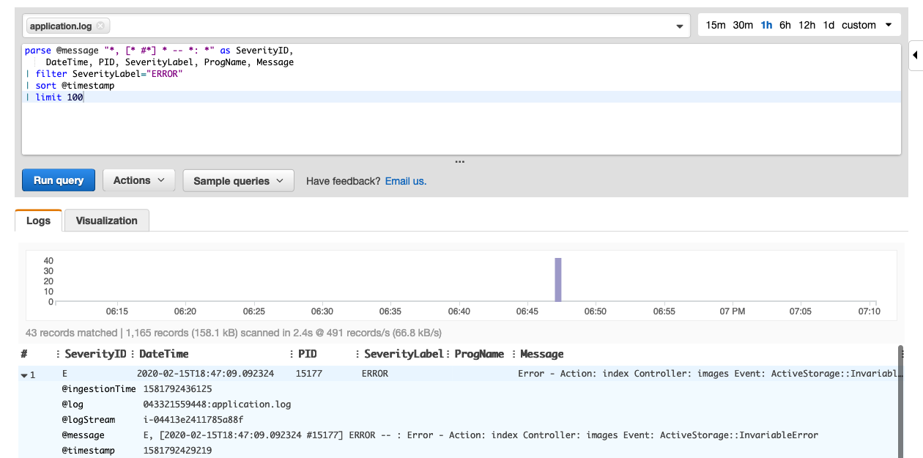Run the query
Image resolution: width=923 pixels, height=458 pixels.
(59, 180)
